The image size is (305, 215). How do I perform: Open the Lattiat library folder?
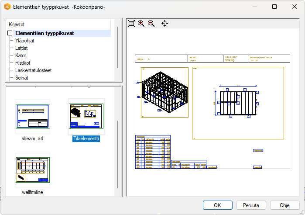(21, 48)
